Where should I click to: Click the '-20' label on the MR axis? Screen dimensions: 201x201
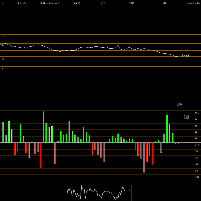coord(196,152)
